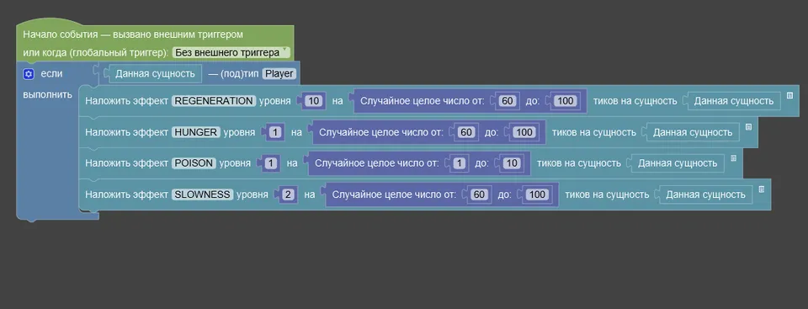This screenshot has height=309, width=808.
Task: Open the REGENERATION effect selector
Action: point(214,101)
